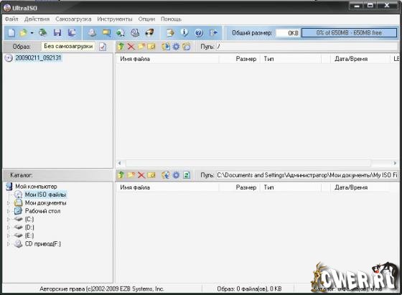Click the blue Info icon
This screenshot has width=402, height=295.
pyautogui.click(x=184, y=33)
